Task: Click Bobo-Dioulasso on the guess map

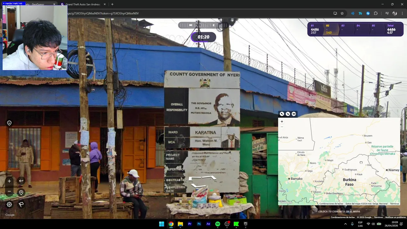Action: (334, 193)
